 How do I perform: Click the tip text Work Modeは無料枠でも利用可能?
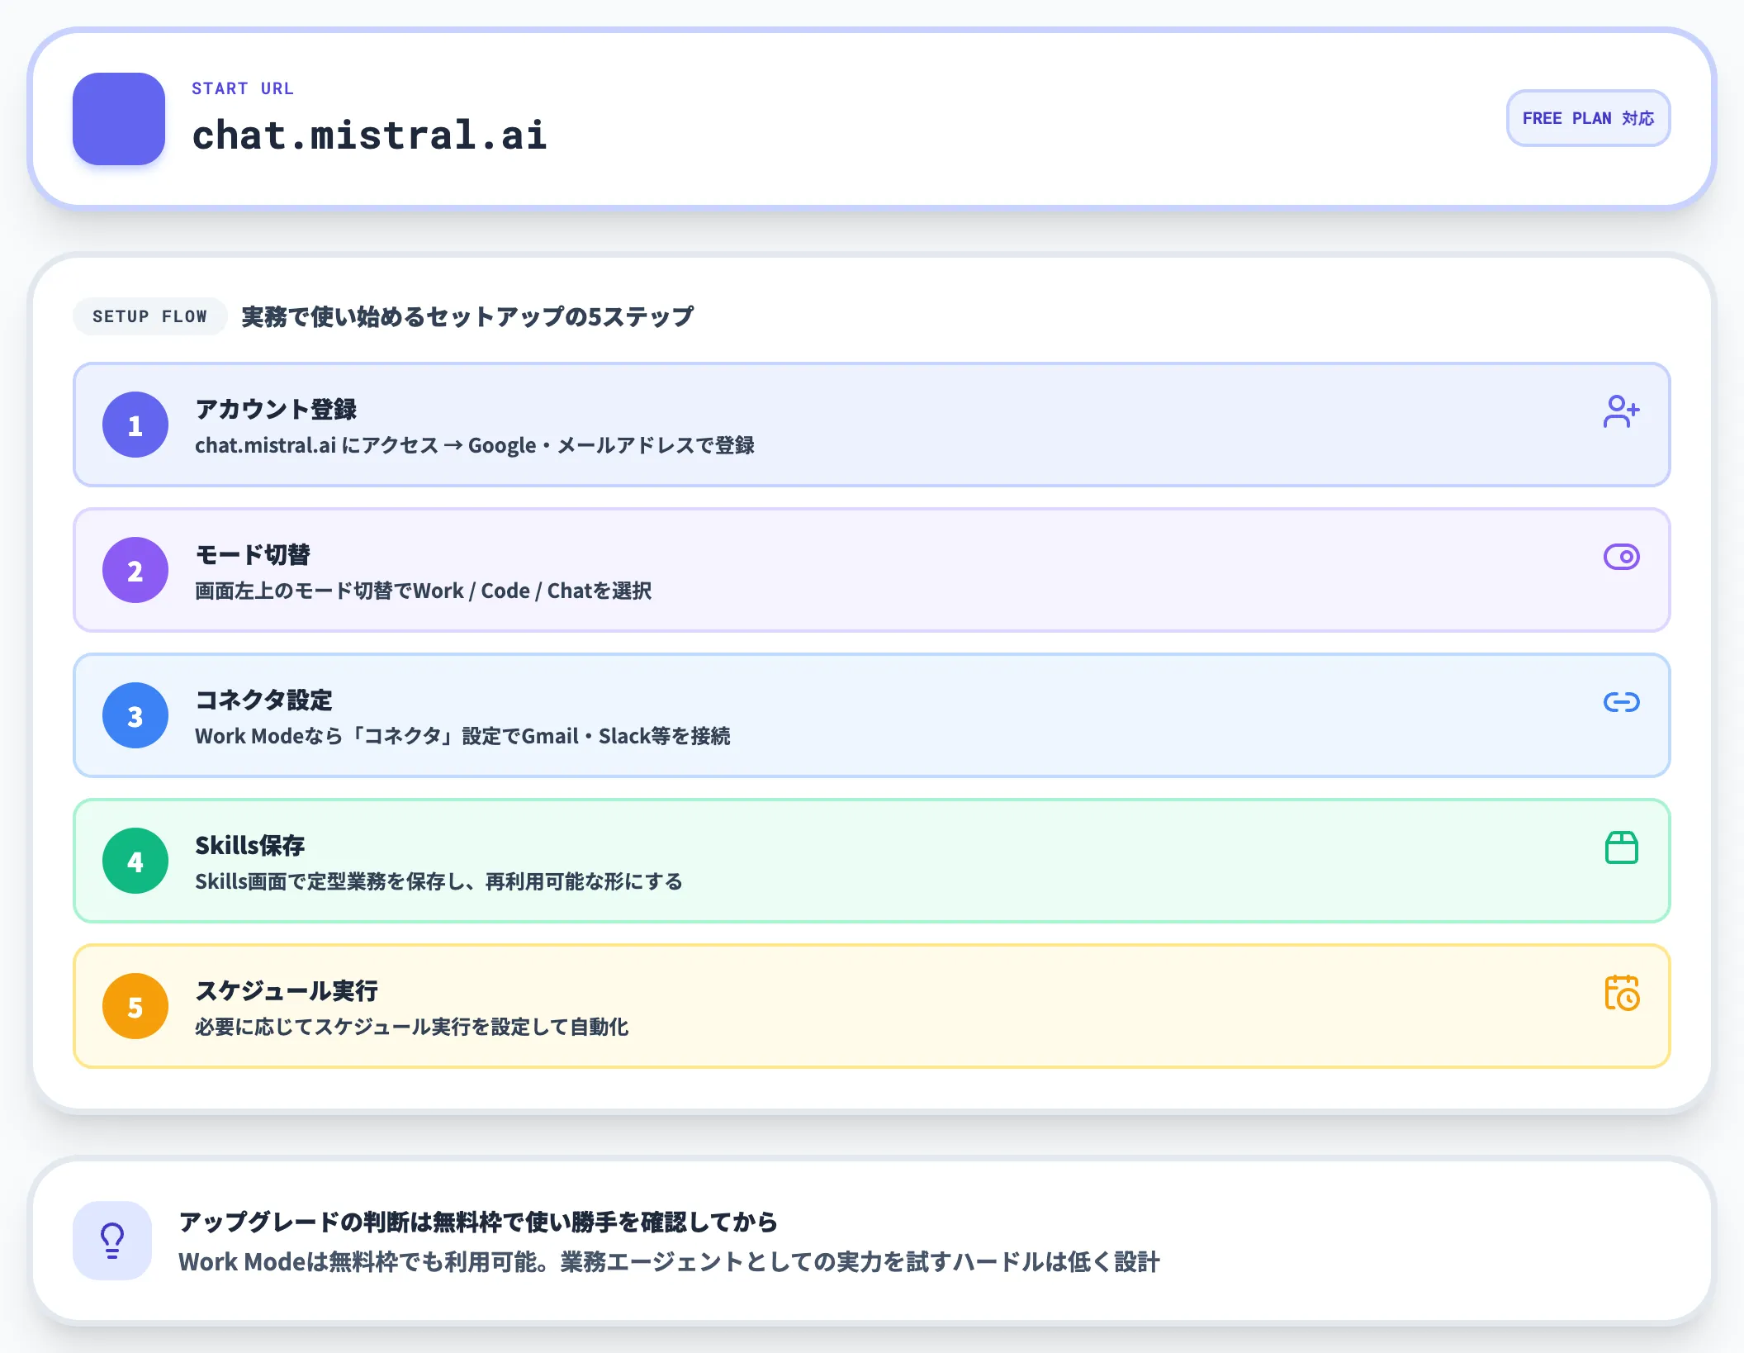[x=669, y=1262]
